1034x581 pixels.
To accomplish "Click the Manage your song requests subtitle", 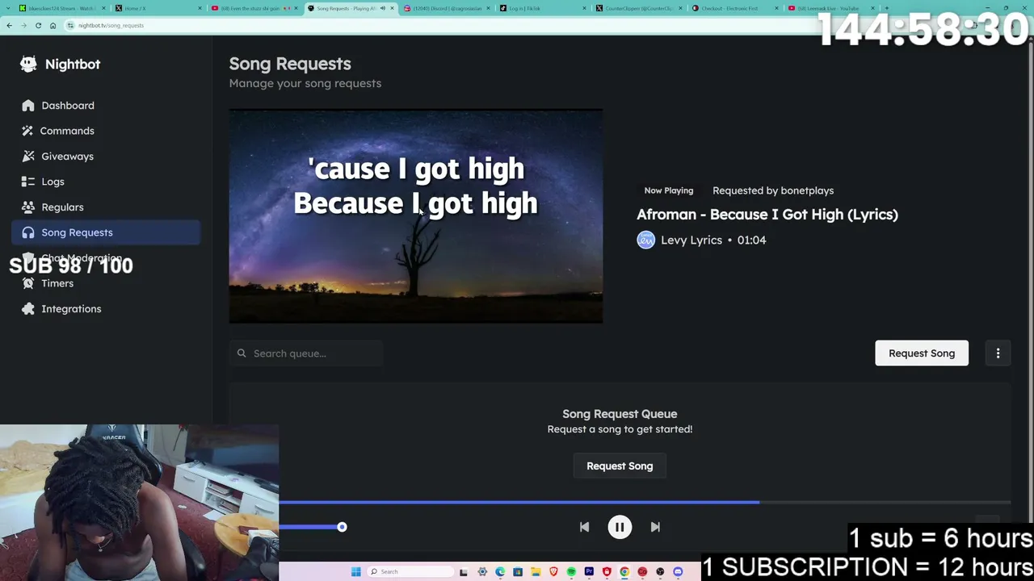I will [305, 83].
